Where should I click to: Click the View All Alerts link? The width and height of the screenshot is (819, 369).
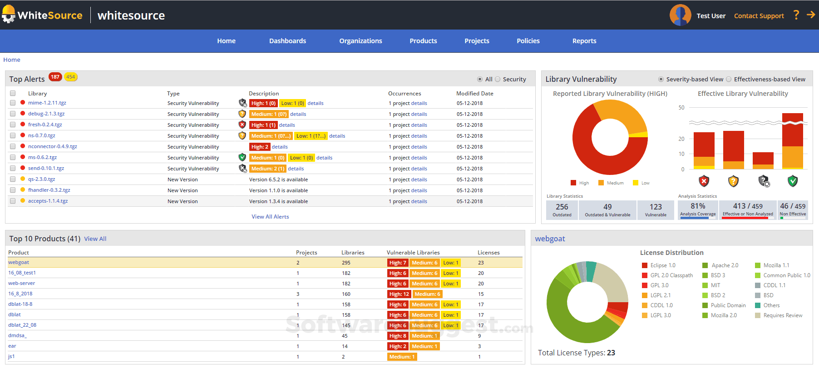coord(270,217)
